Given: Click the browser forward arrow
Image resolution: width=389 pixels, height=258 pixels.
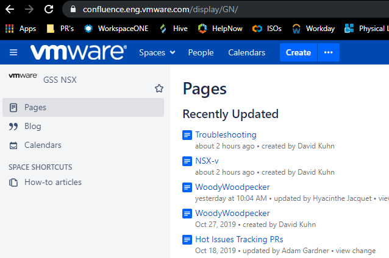Looking at the screenshot, I should (29, 9).
